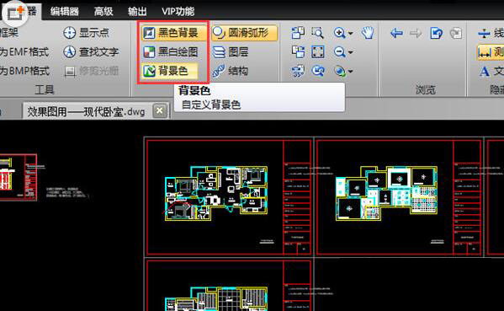Toggle the 黑色背景 black background button
The height and width of the screenshot is (311, 504).
click(x=173, y=33)
